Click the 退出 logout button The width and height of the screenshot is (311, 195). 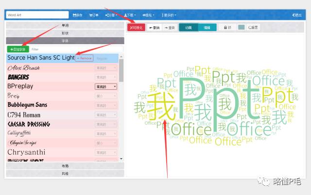click(297, 15)
